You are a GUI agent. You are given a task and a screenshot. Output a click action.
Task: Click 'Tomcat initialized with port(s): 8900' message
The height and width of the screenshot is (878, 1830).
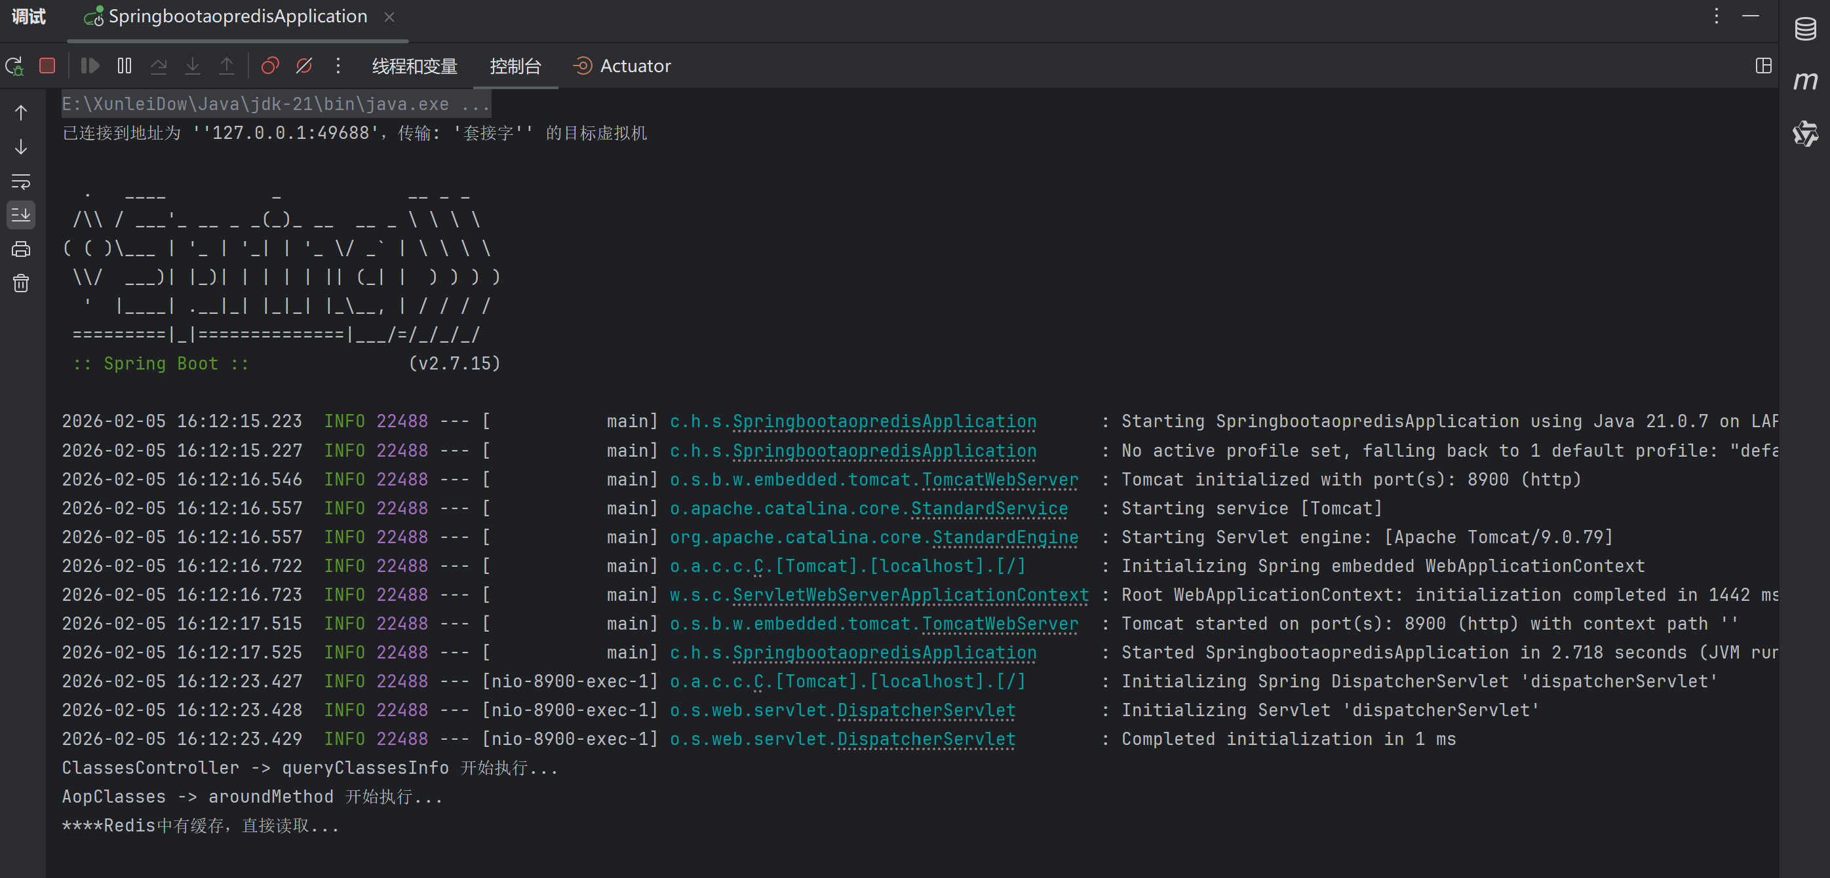click(x=1351, y=480)
